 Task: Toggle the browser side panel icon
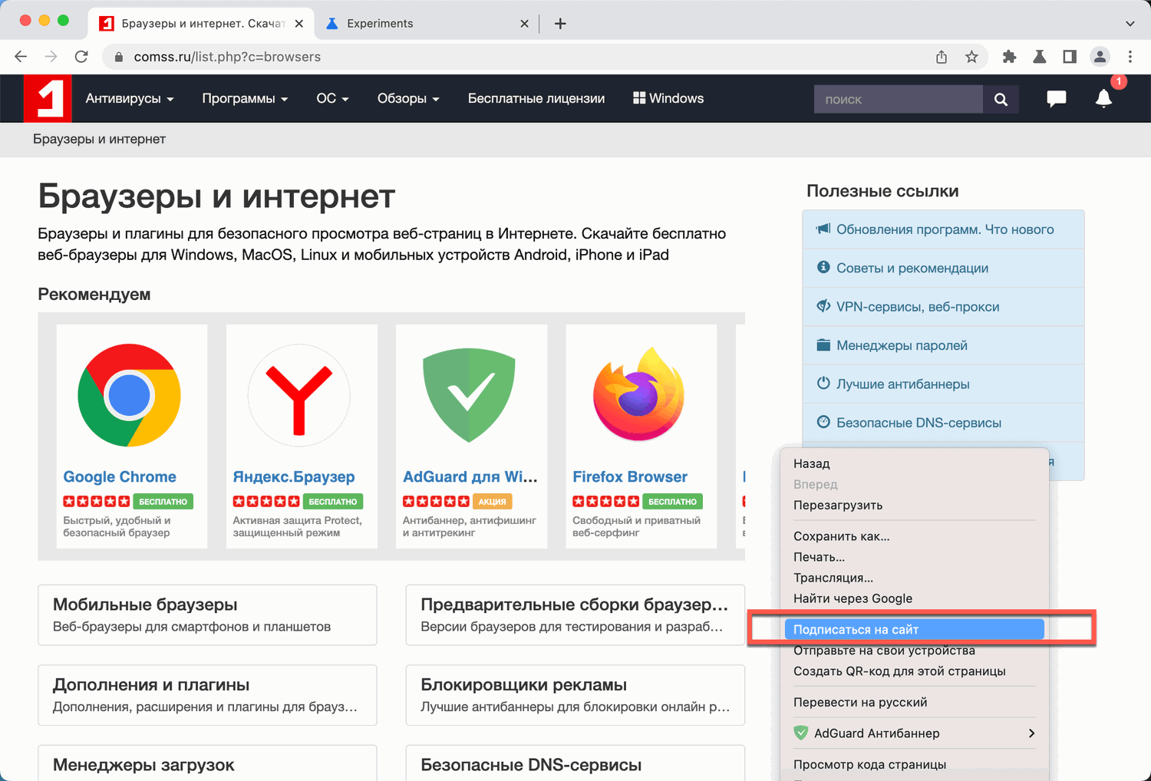[x=1070, y=57]
